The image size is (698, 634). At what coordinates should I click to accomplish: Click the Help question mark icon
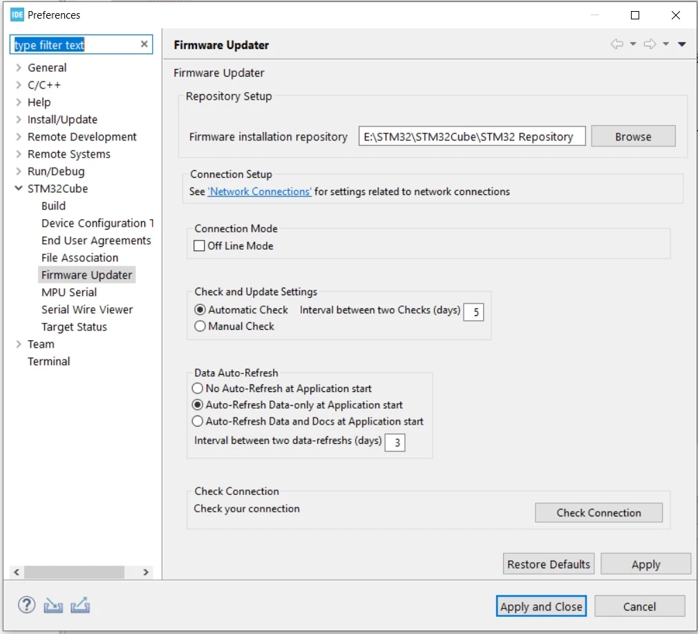tap(26, 606)
